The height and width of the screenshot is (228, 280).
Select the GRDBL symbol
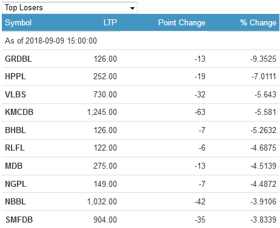(x=18, y=59)
